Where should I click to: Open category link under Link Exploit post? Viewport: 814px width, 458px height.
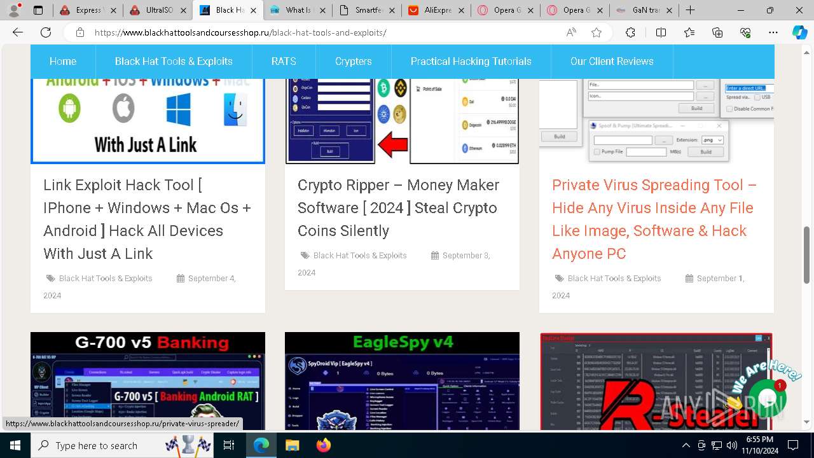click(106, 278)
